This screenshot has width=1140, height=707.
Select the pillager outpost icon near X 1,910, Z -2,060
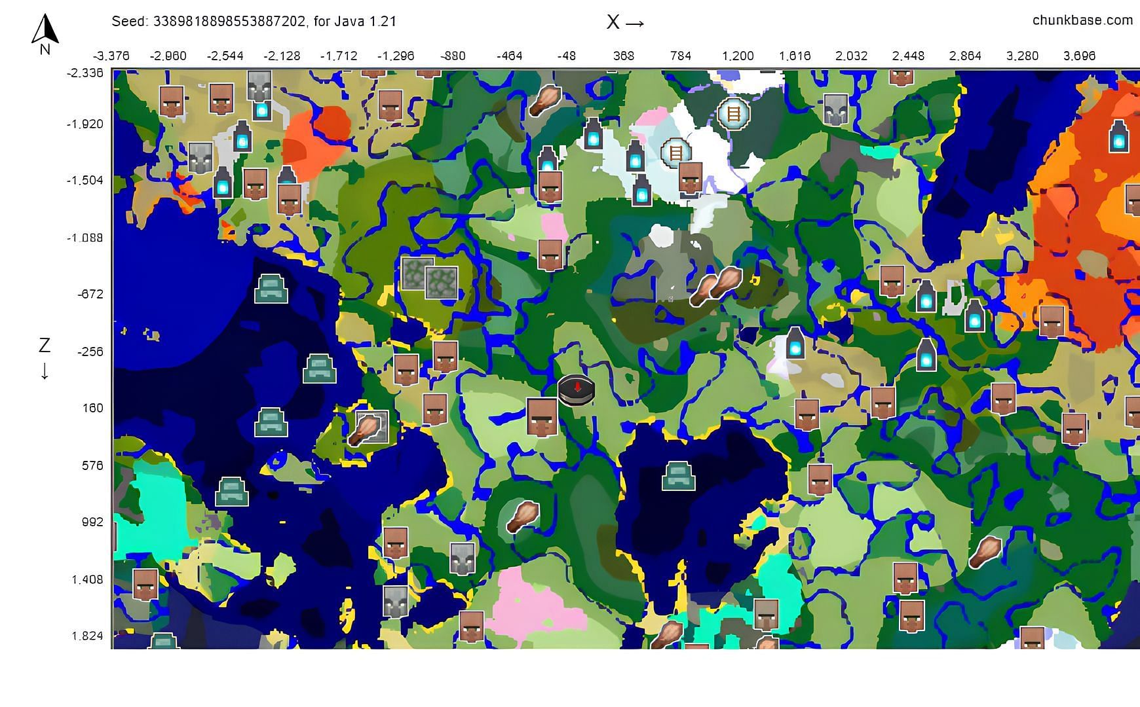pos(835,109)
